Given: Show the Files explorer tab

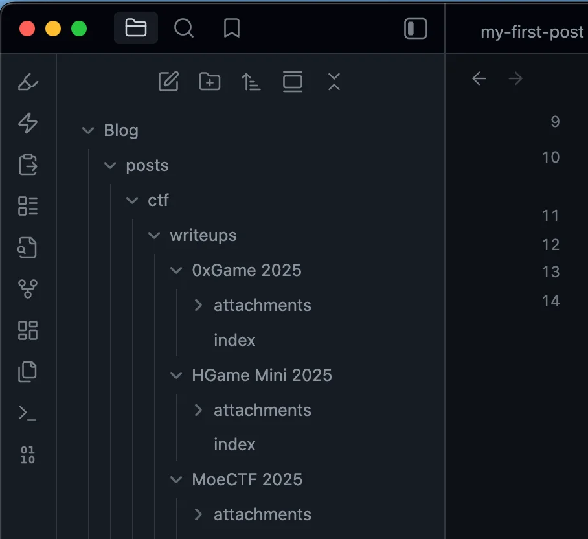Looking at the screenshot, I should point(136,29).
